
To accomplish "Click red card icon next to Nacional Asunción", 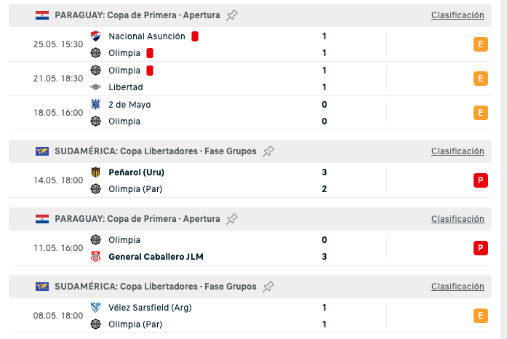I will pyautogui.click(x=195, y=36).
